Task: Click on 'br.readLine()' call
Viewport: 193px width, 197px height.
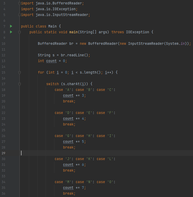Action: 74,55
